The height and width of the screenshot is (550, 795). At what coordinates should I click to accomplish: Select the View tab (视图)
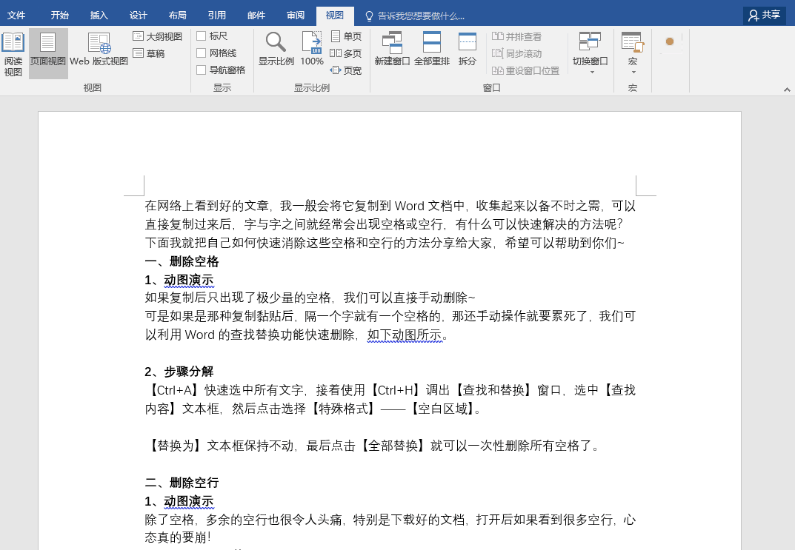point(335,16)
